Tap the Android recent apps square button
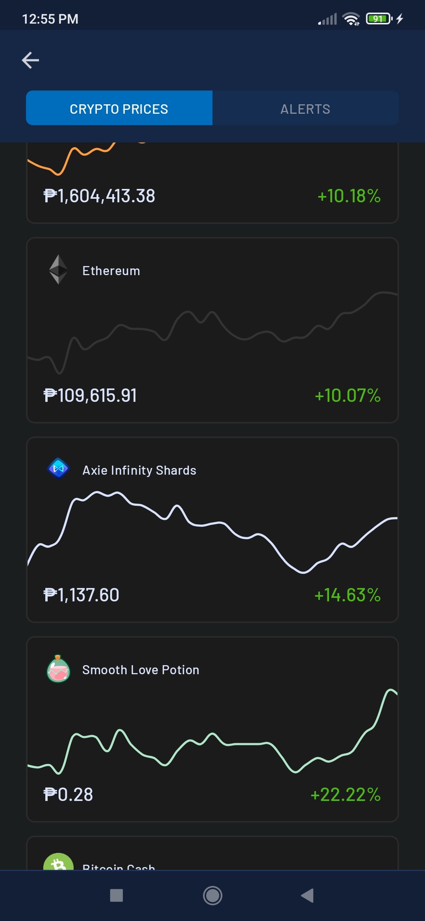 [116, 895]
